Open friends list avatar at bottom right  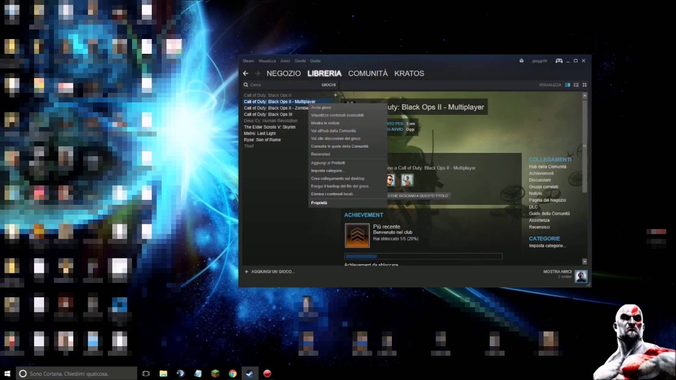tap(581, 276)
